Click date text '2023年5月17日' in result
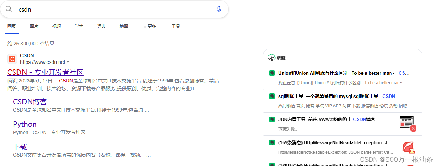 [36, 81]
